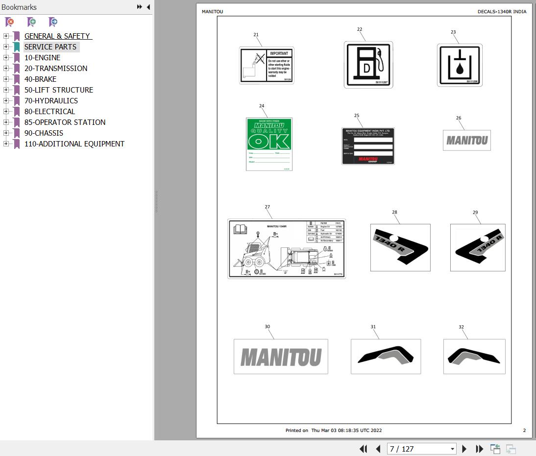This screenshot has width=536, height=456.
Task: Expand the 80-ELECTRICAL bookmark node
Action: click(x=6, y=112)
